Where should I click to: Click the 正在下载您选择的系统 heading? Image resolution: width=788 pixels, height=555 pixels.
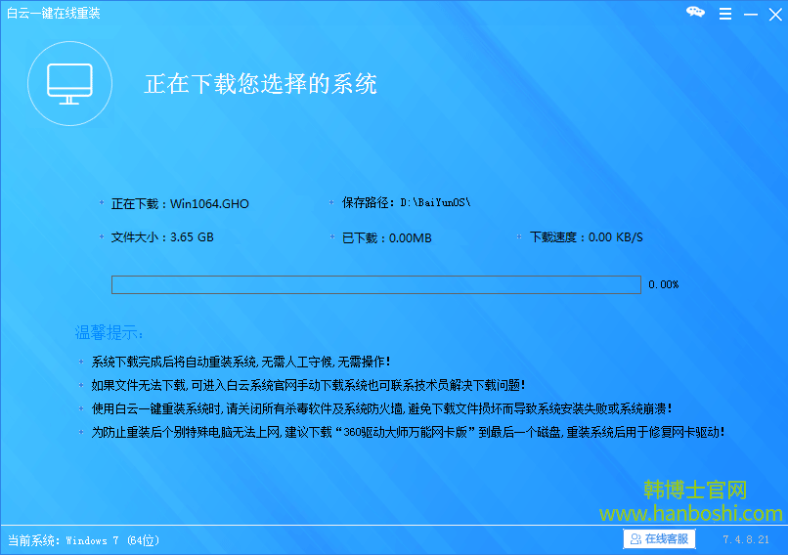click(x=261, y=84)
